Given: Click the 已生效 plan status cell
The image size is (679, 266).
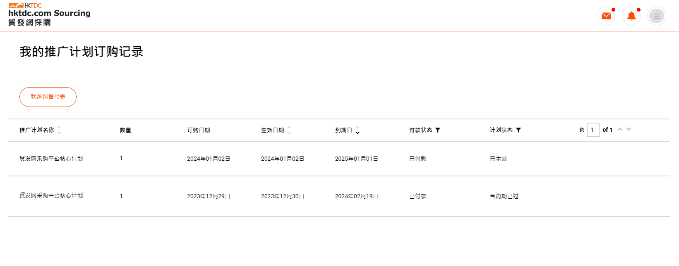Looking at the screenshot, I should click(x=498, y=159).
